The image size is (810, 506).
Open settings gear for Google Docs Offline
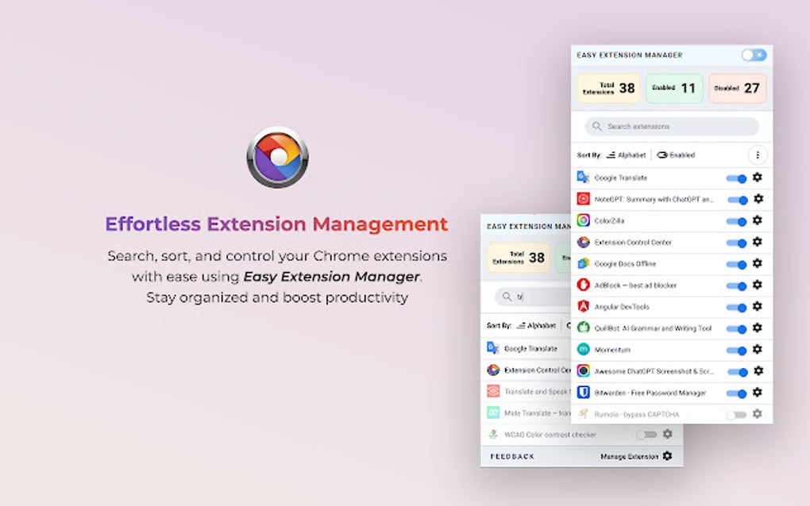758,263
